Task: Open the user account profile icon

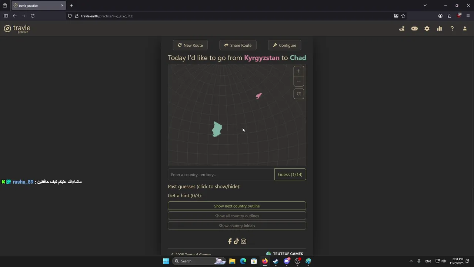Action: tap(465, 29)
